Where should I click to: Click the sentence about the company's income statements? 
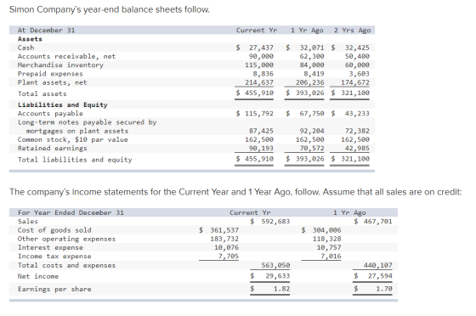click(235, 192)
